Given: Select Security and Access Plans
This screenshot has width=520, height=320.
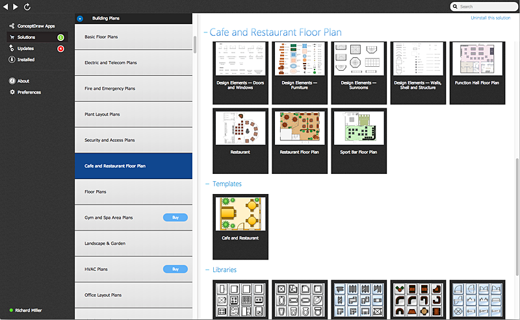Looking at the screenshot, I should 133,140.
